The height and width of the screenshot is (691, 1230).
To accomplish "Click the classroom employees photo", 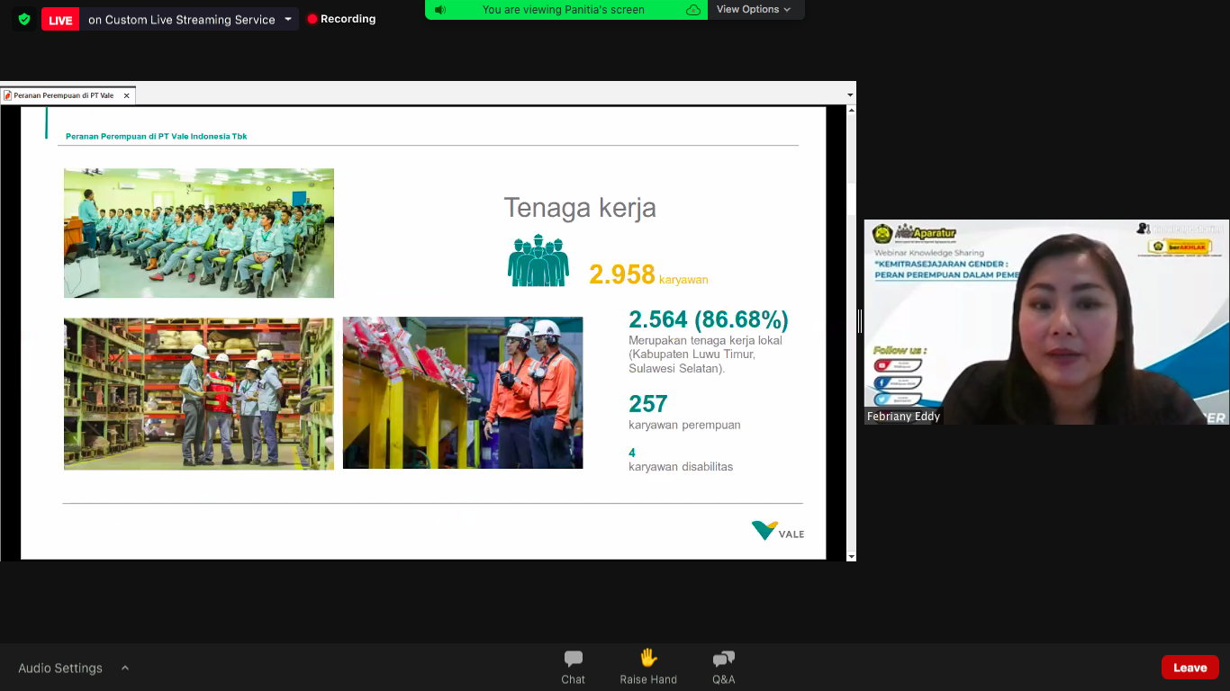I will (x=199, y=233).
